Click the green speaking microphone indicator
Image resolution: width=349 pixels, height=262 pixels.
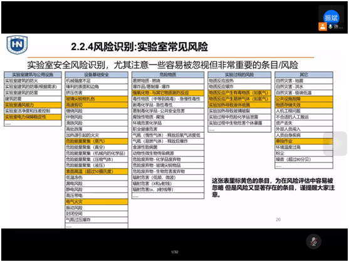pyautogui.click(x=330, y=27)
